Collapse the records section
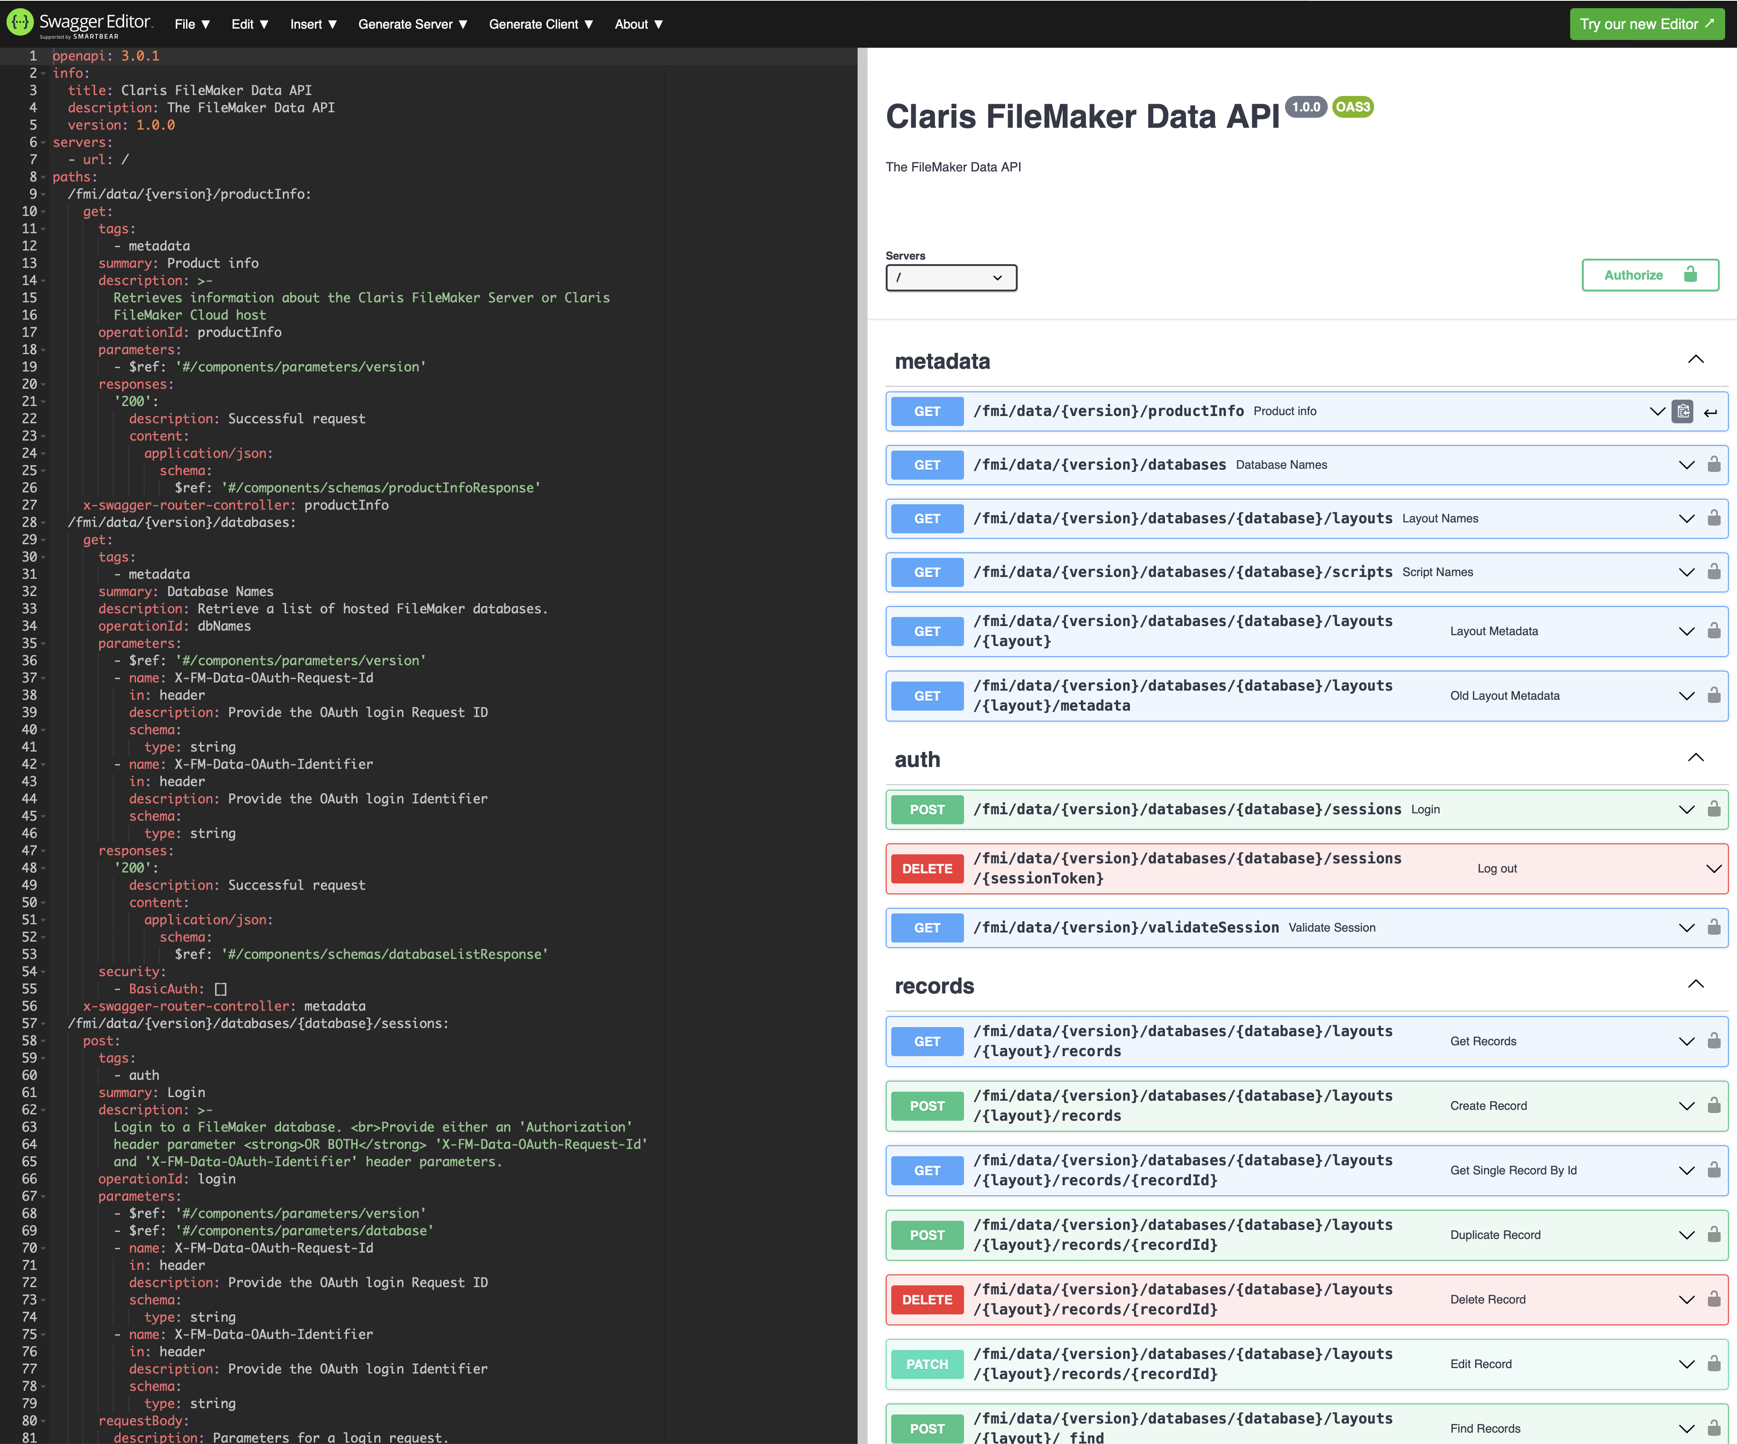The height and width of the screenshot is (1444, 1737). pyautogui.click(x=1695, y=984)
